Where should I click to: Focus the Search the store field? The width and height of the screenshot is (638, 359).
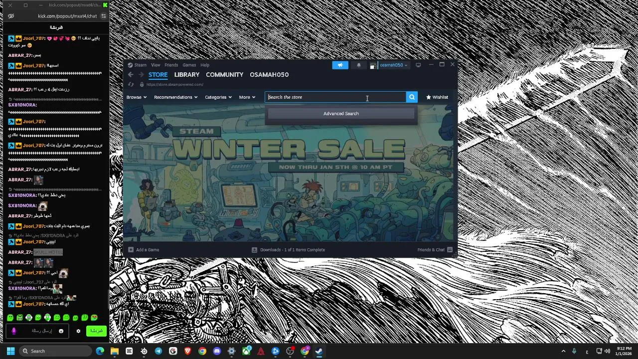tap(335, 97)
